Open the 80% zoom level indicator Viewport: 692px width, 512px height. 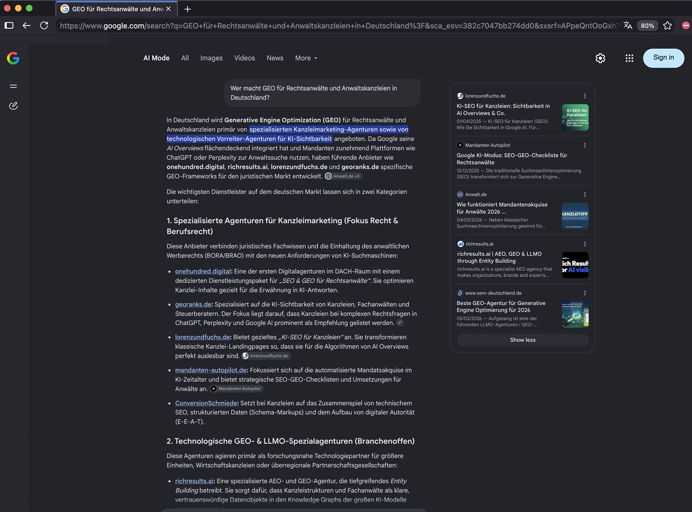click(647, 25)
